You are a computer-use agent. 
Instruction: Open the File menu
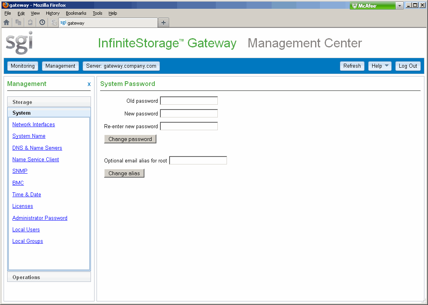click(8, 13)
